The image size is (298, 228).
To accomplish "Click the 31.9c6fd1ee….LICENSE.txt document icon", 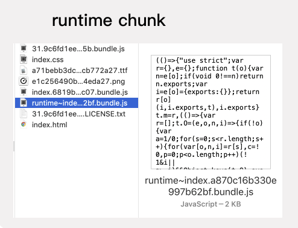I will [x=24, y=113].
